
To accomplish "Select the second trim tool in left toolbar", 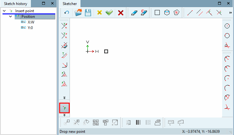I will (64, 36).
